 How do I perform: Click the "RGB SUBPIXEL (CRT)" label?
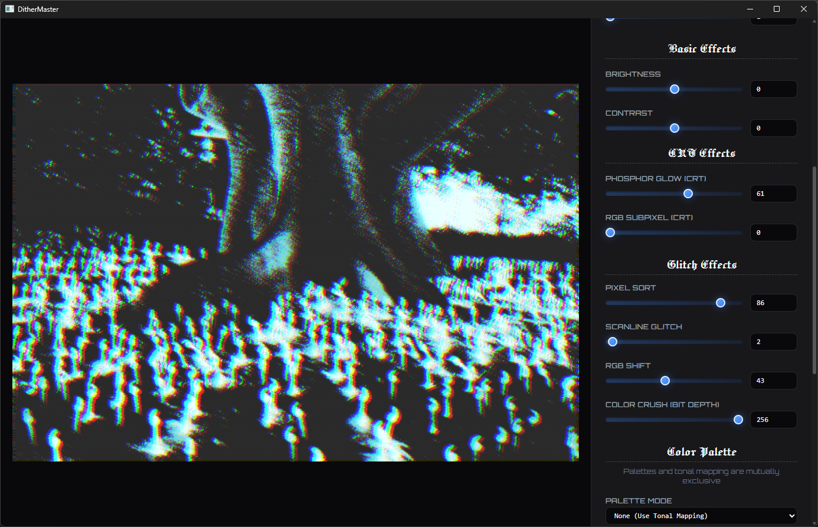tap(649, 218)
